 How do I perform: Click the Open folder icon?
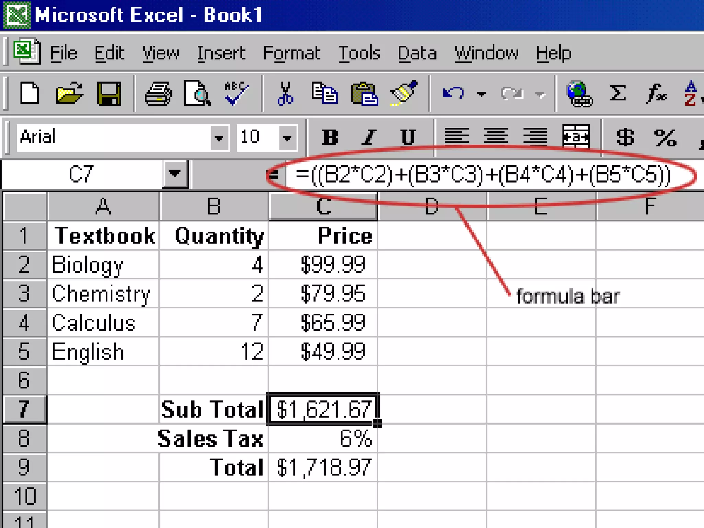(69, 93)
